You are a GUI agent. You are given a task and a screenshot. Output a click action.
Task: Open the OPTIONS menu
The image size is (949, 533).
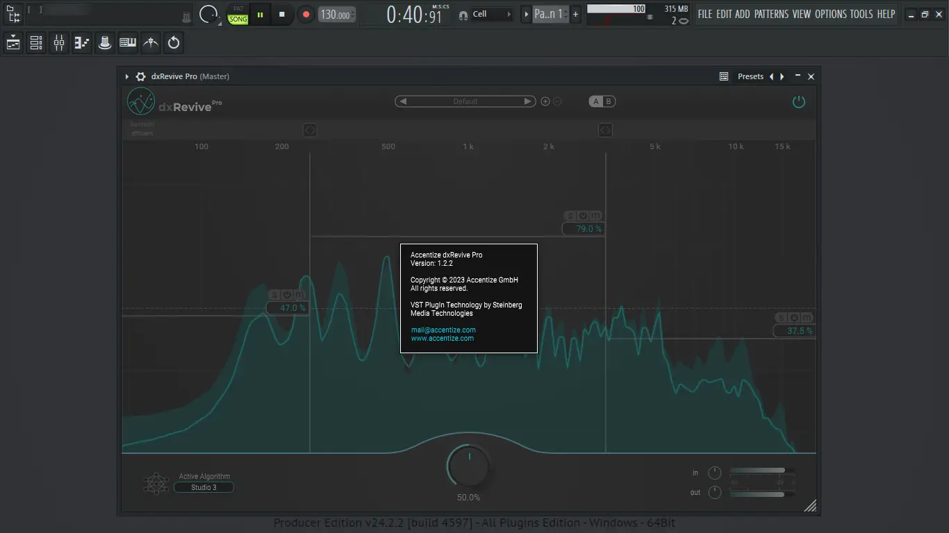click(x=831, y=14)
